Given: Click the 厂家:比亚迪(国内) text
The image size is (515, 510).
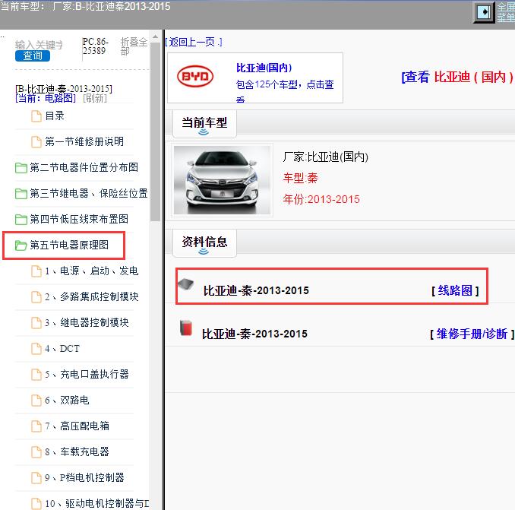Looking at the screenshot, I should [326, 157].
